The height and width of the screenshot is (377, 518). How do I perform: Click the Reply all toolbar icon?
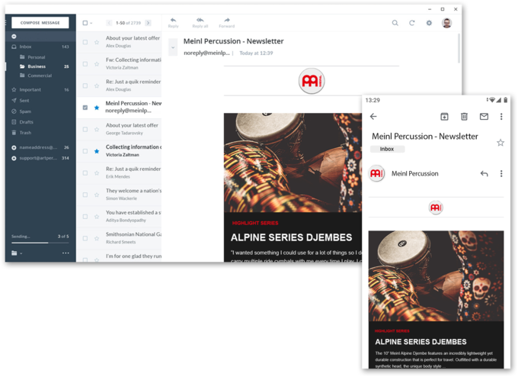tap(200, 22)
